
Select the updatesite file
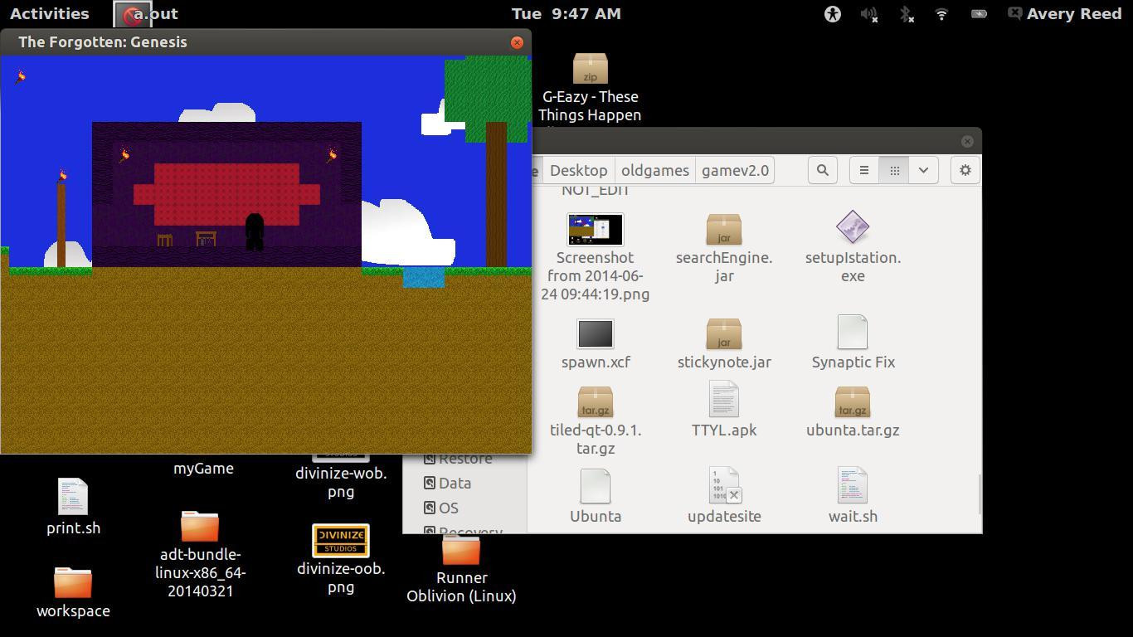(724, 495)
